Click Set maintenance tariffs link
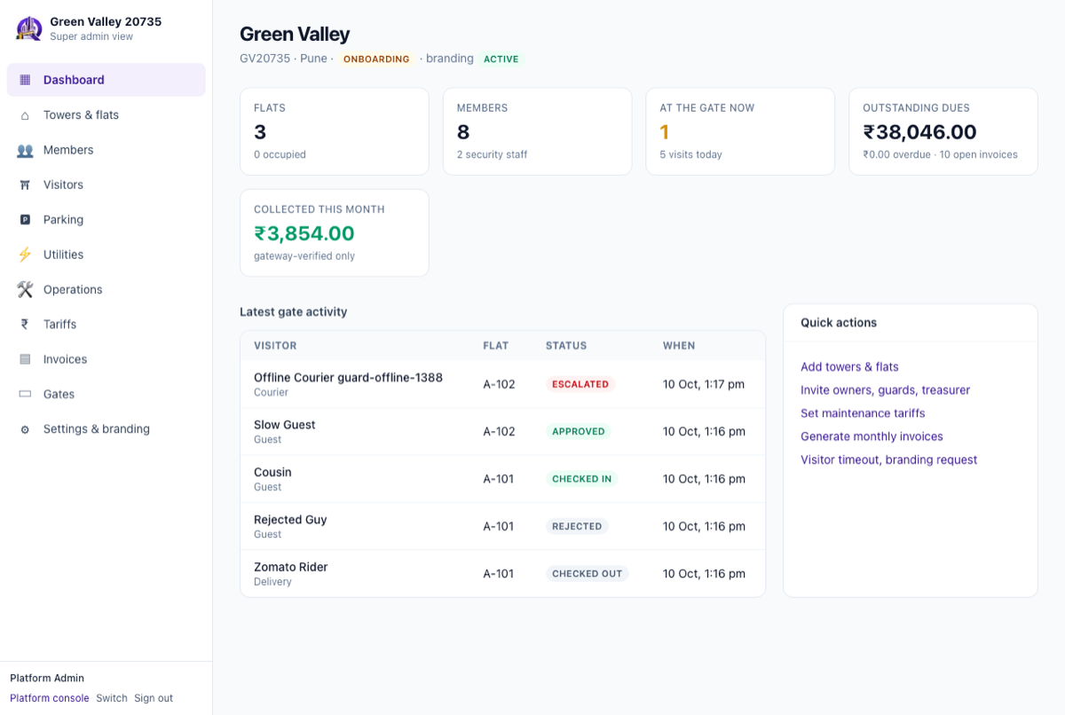1065x715 pixels. (x=863, y=413)
